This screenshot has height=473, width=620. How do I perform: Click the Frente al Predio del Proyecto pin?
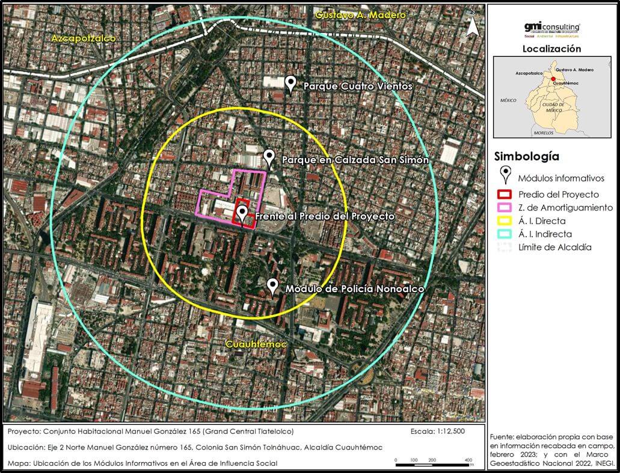(242, 213)
